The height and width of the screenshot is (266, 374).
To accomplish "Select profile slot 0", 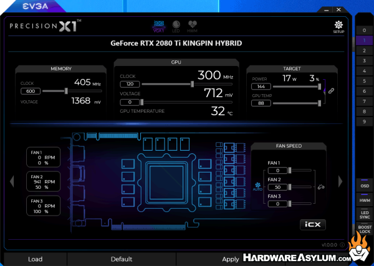I will 364,31.
